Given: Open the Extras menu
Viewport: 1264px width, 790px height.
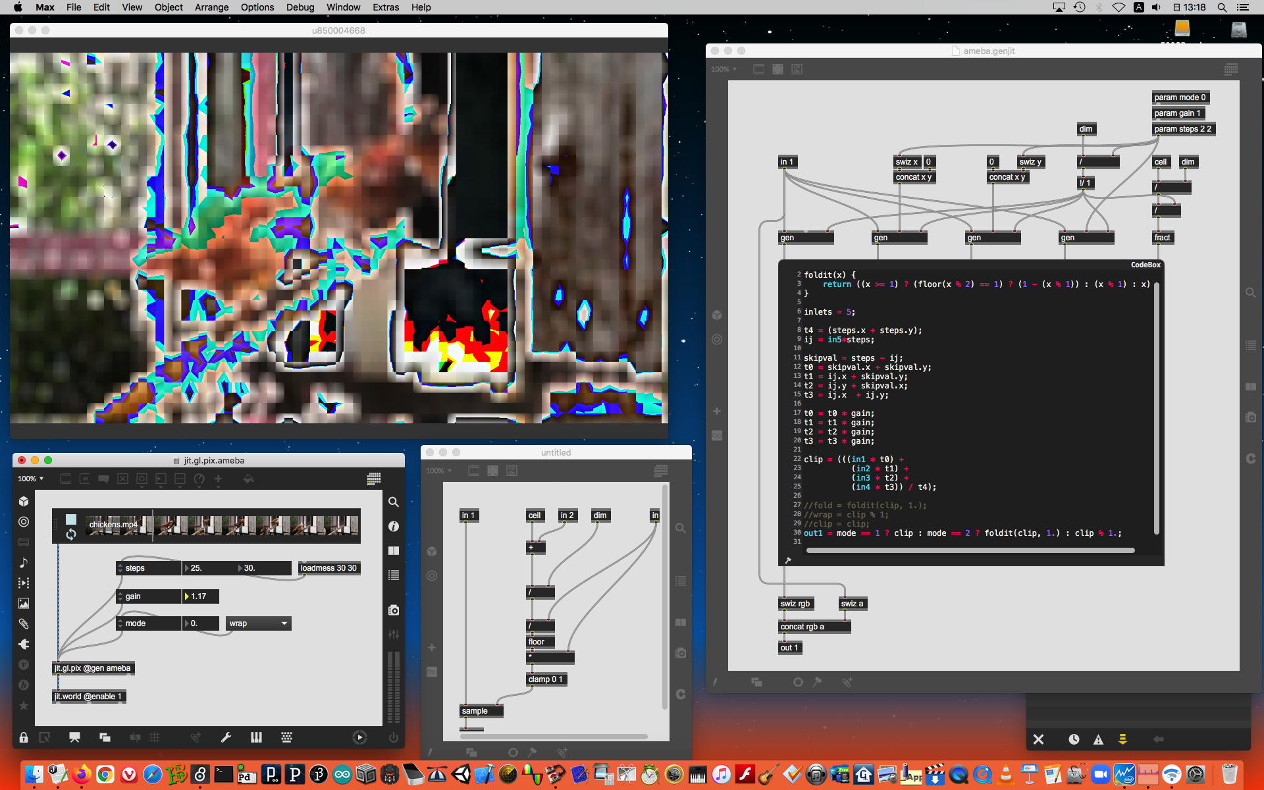Looking at the screenshot, I should point(385,7).
